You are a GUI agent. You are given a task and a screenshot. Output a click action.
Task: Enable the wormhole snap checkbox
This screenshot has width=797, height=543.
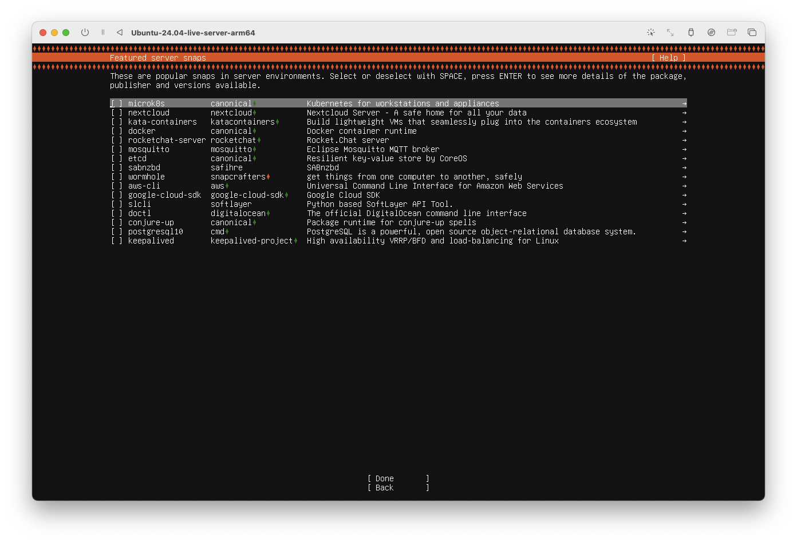click(117, 177)
